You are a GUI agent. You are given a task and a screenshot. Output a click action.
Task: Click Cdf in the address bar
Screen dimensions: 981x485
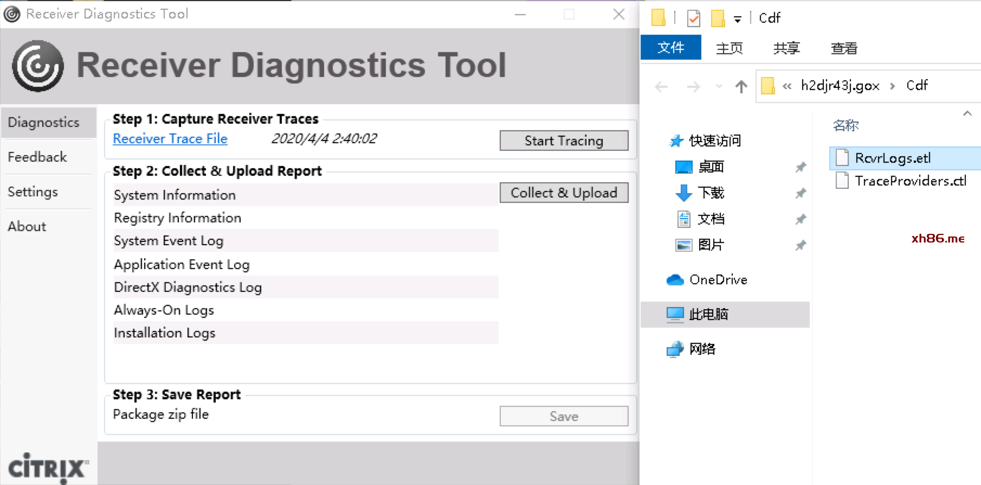(917, 85)
